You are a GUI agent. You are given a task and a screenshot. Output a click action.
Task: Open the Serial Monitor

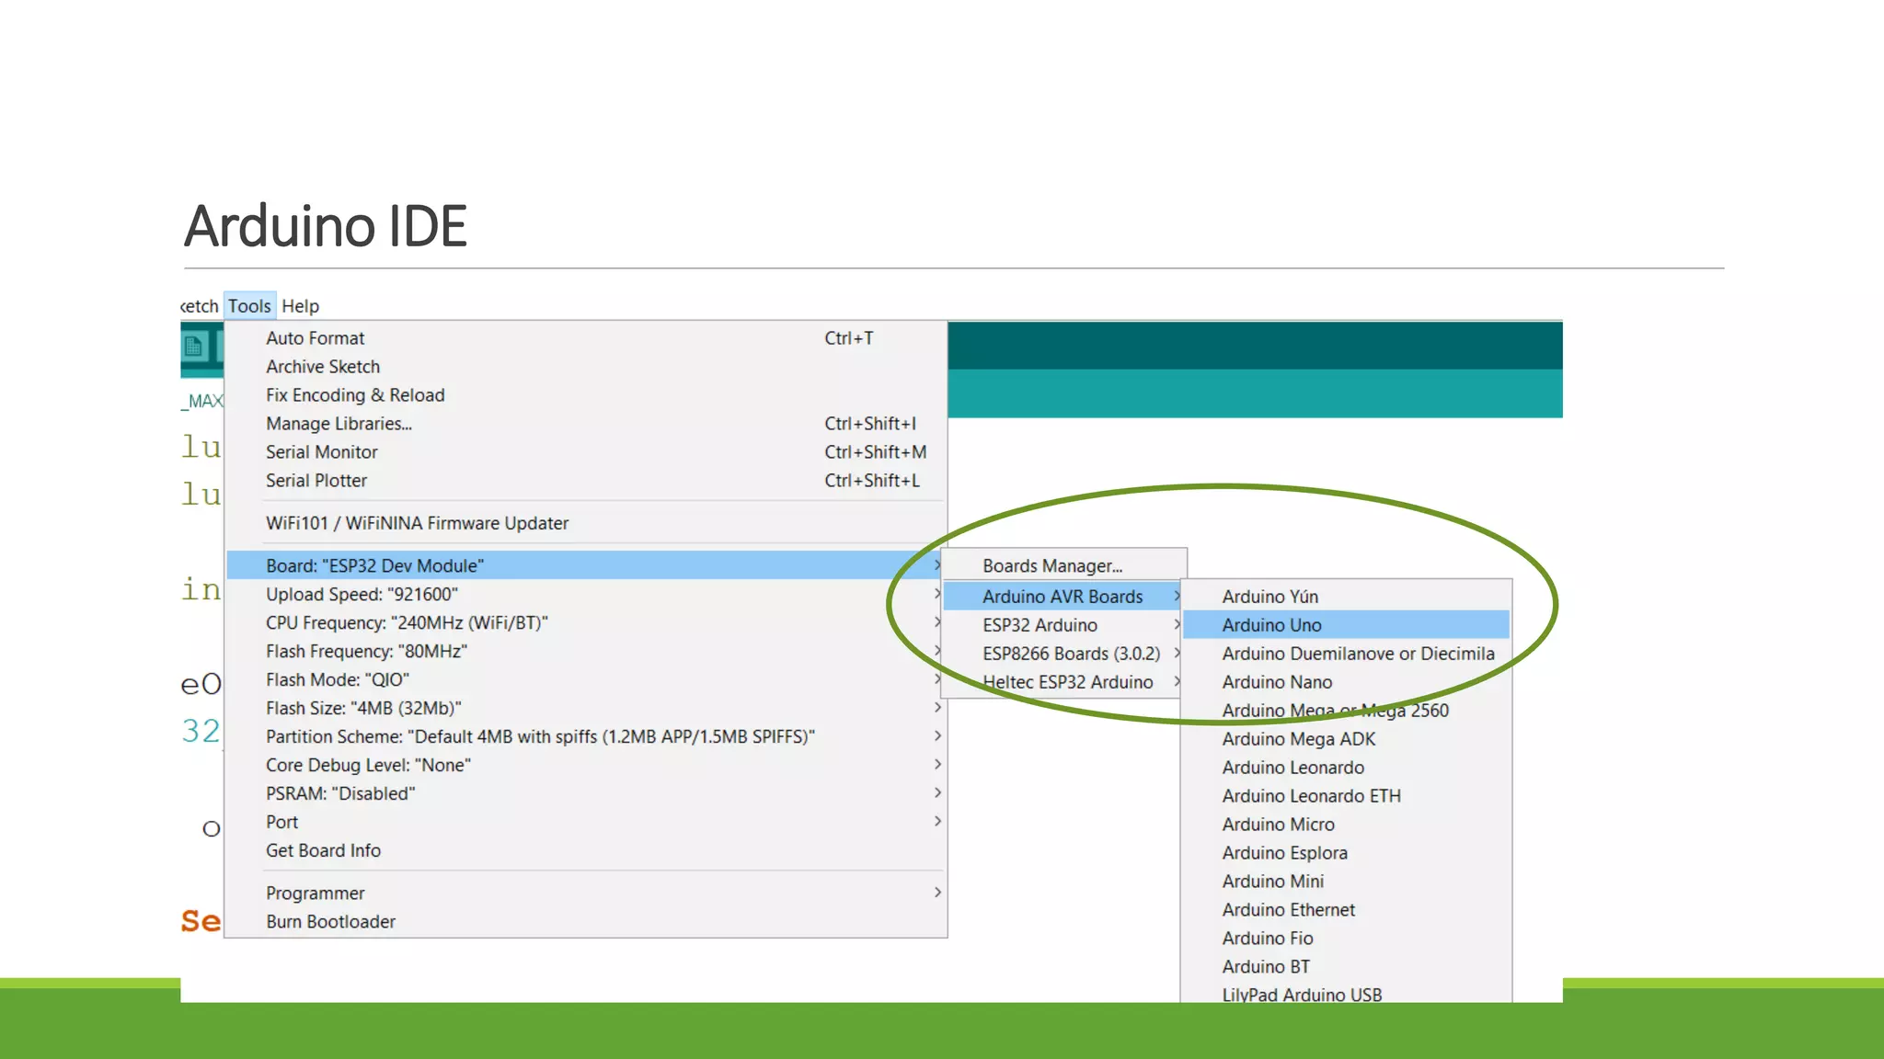(x=586, y=452)
